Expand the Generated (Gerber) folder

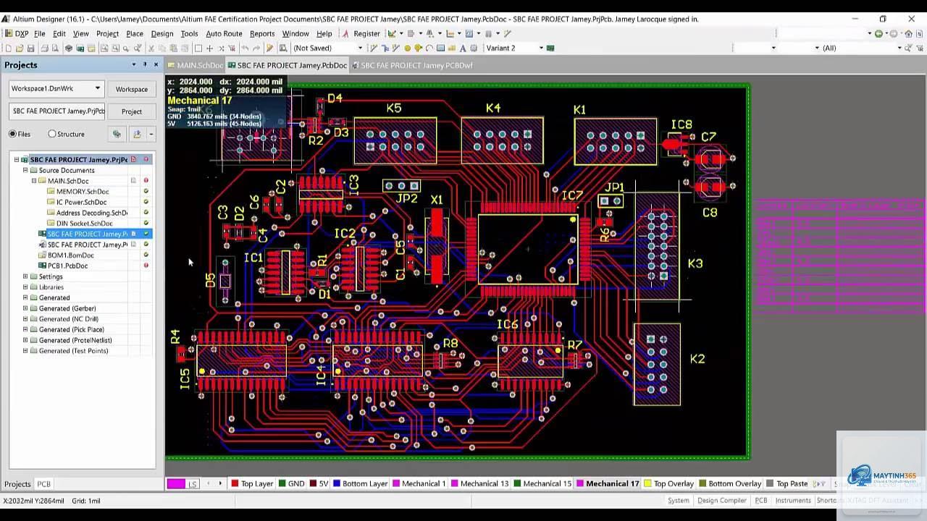pos(25,308)
